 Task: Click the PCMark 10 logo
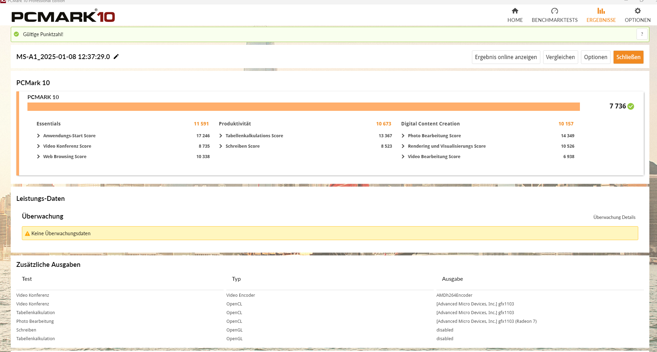(63, 16)
